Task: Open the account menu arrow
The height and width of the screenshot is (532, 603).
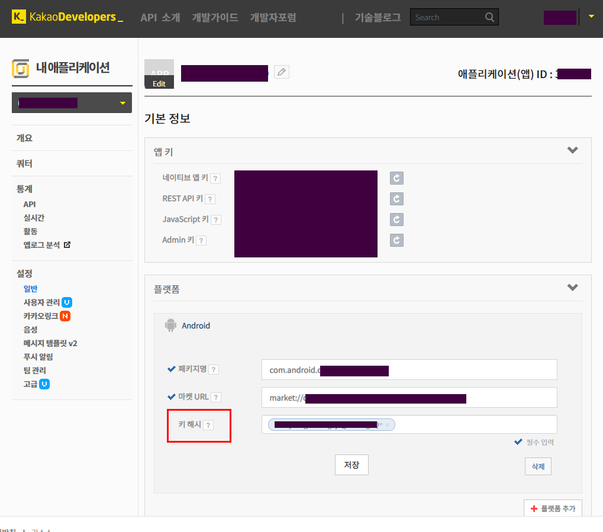Action: click(592, 16)
